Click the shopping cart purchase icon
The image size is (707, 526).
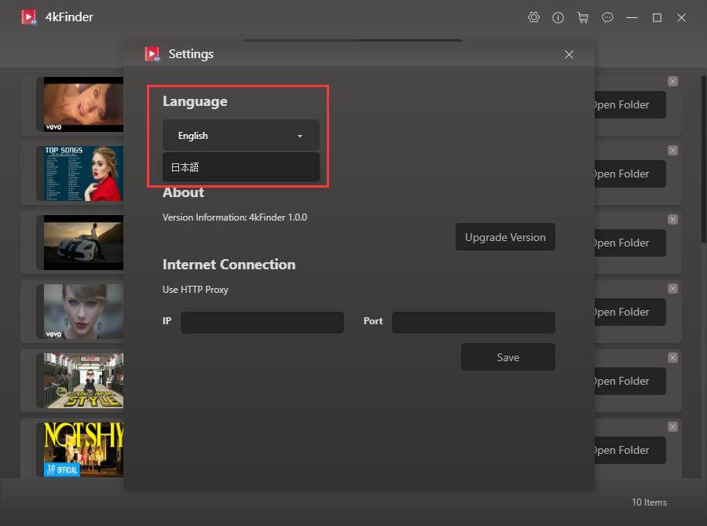point(582,17)
